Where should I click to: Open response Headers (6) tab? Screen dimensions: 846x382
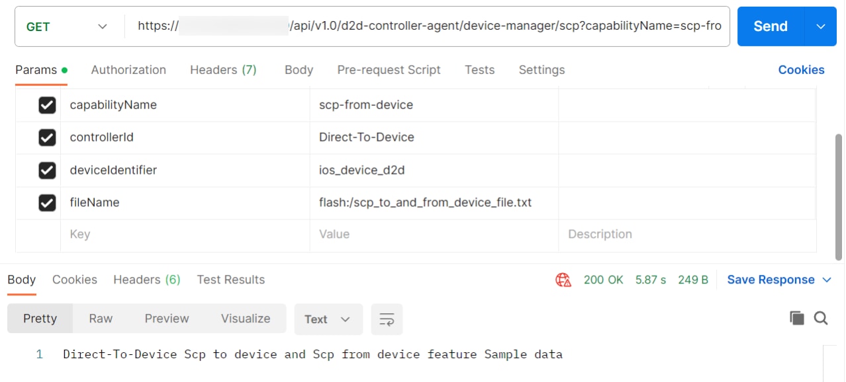pos(146,280)
